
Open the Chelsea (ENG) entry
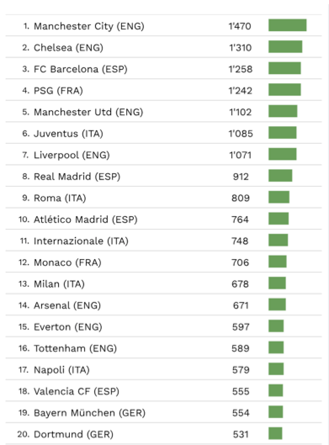pyautogui.click(x=164, y=47)
